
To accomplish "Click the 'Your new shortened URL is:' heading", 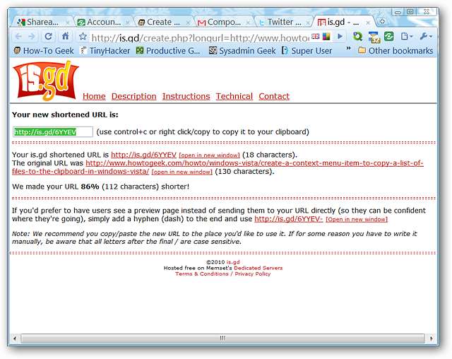I will [65, 114].
